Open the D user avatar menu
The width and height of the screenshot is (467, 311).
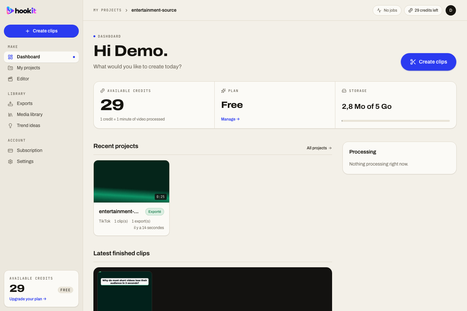451,10
